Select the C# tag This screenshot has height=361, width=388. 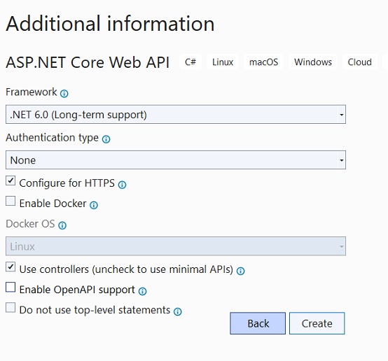[x=190, y=62]
